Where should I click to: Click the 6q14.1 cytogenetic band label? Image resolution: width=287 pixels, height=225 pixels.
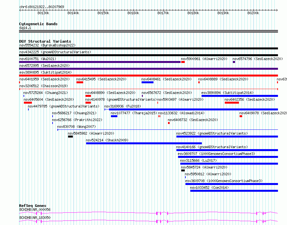(25, 28)
